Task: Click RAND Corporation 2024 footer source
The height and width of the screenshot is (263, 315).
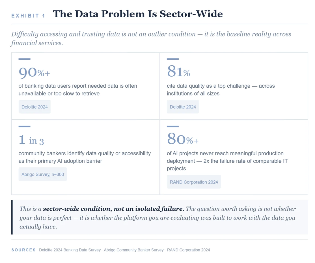Action: (188, 250)
